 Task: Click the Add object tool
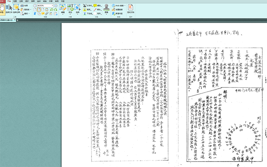click(x=70, y=9)
